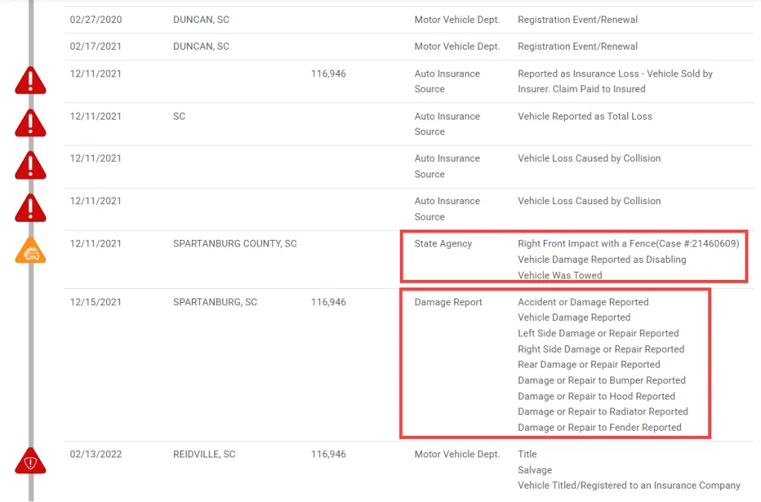Select "Vehicle Titled/Registered to an Insurance Company"
This screenshot has height=502, width=761.
629,486
